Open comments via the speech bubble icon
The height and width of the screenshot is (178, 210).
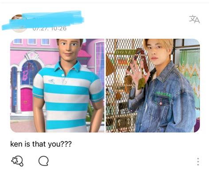(x=43, y=161)
